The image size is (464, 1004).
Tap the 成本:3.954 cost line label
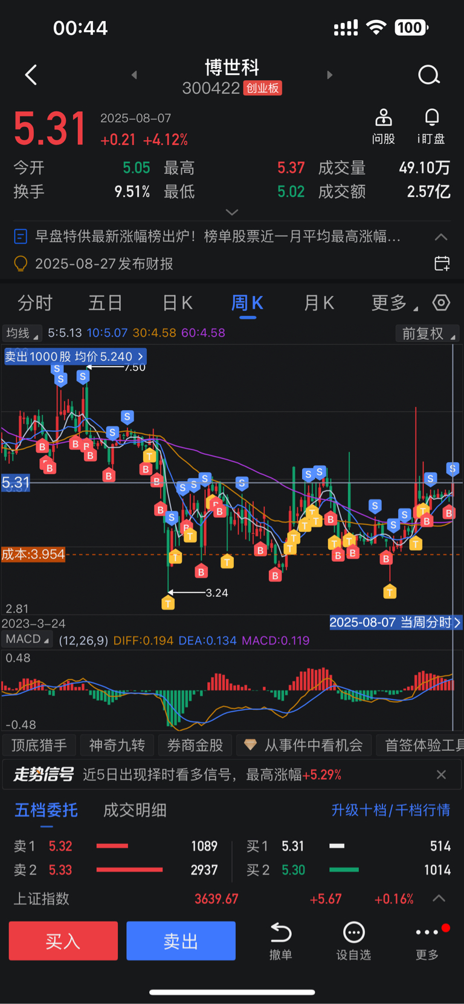coord(33,555)
